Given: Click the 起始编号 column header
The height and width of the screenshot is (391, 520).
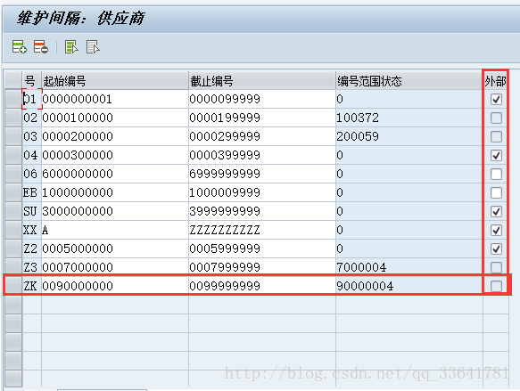Looking at the screenshot, I should (115, 81).
